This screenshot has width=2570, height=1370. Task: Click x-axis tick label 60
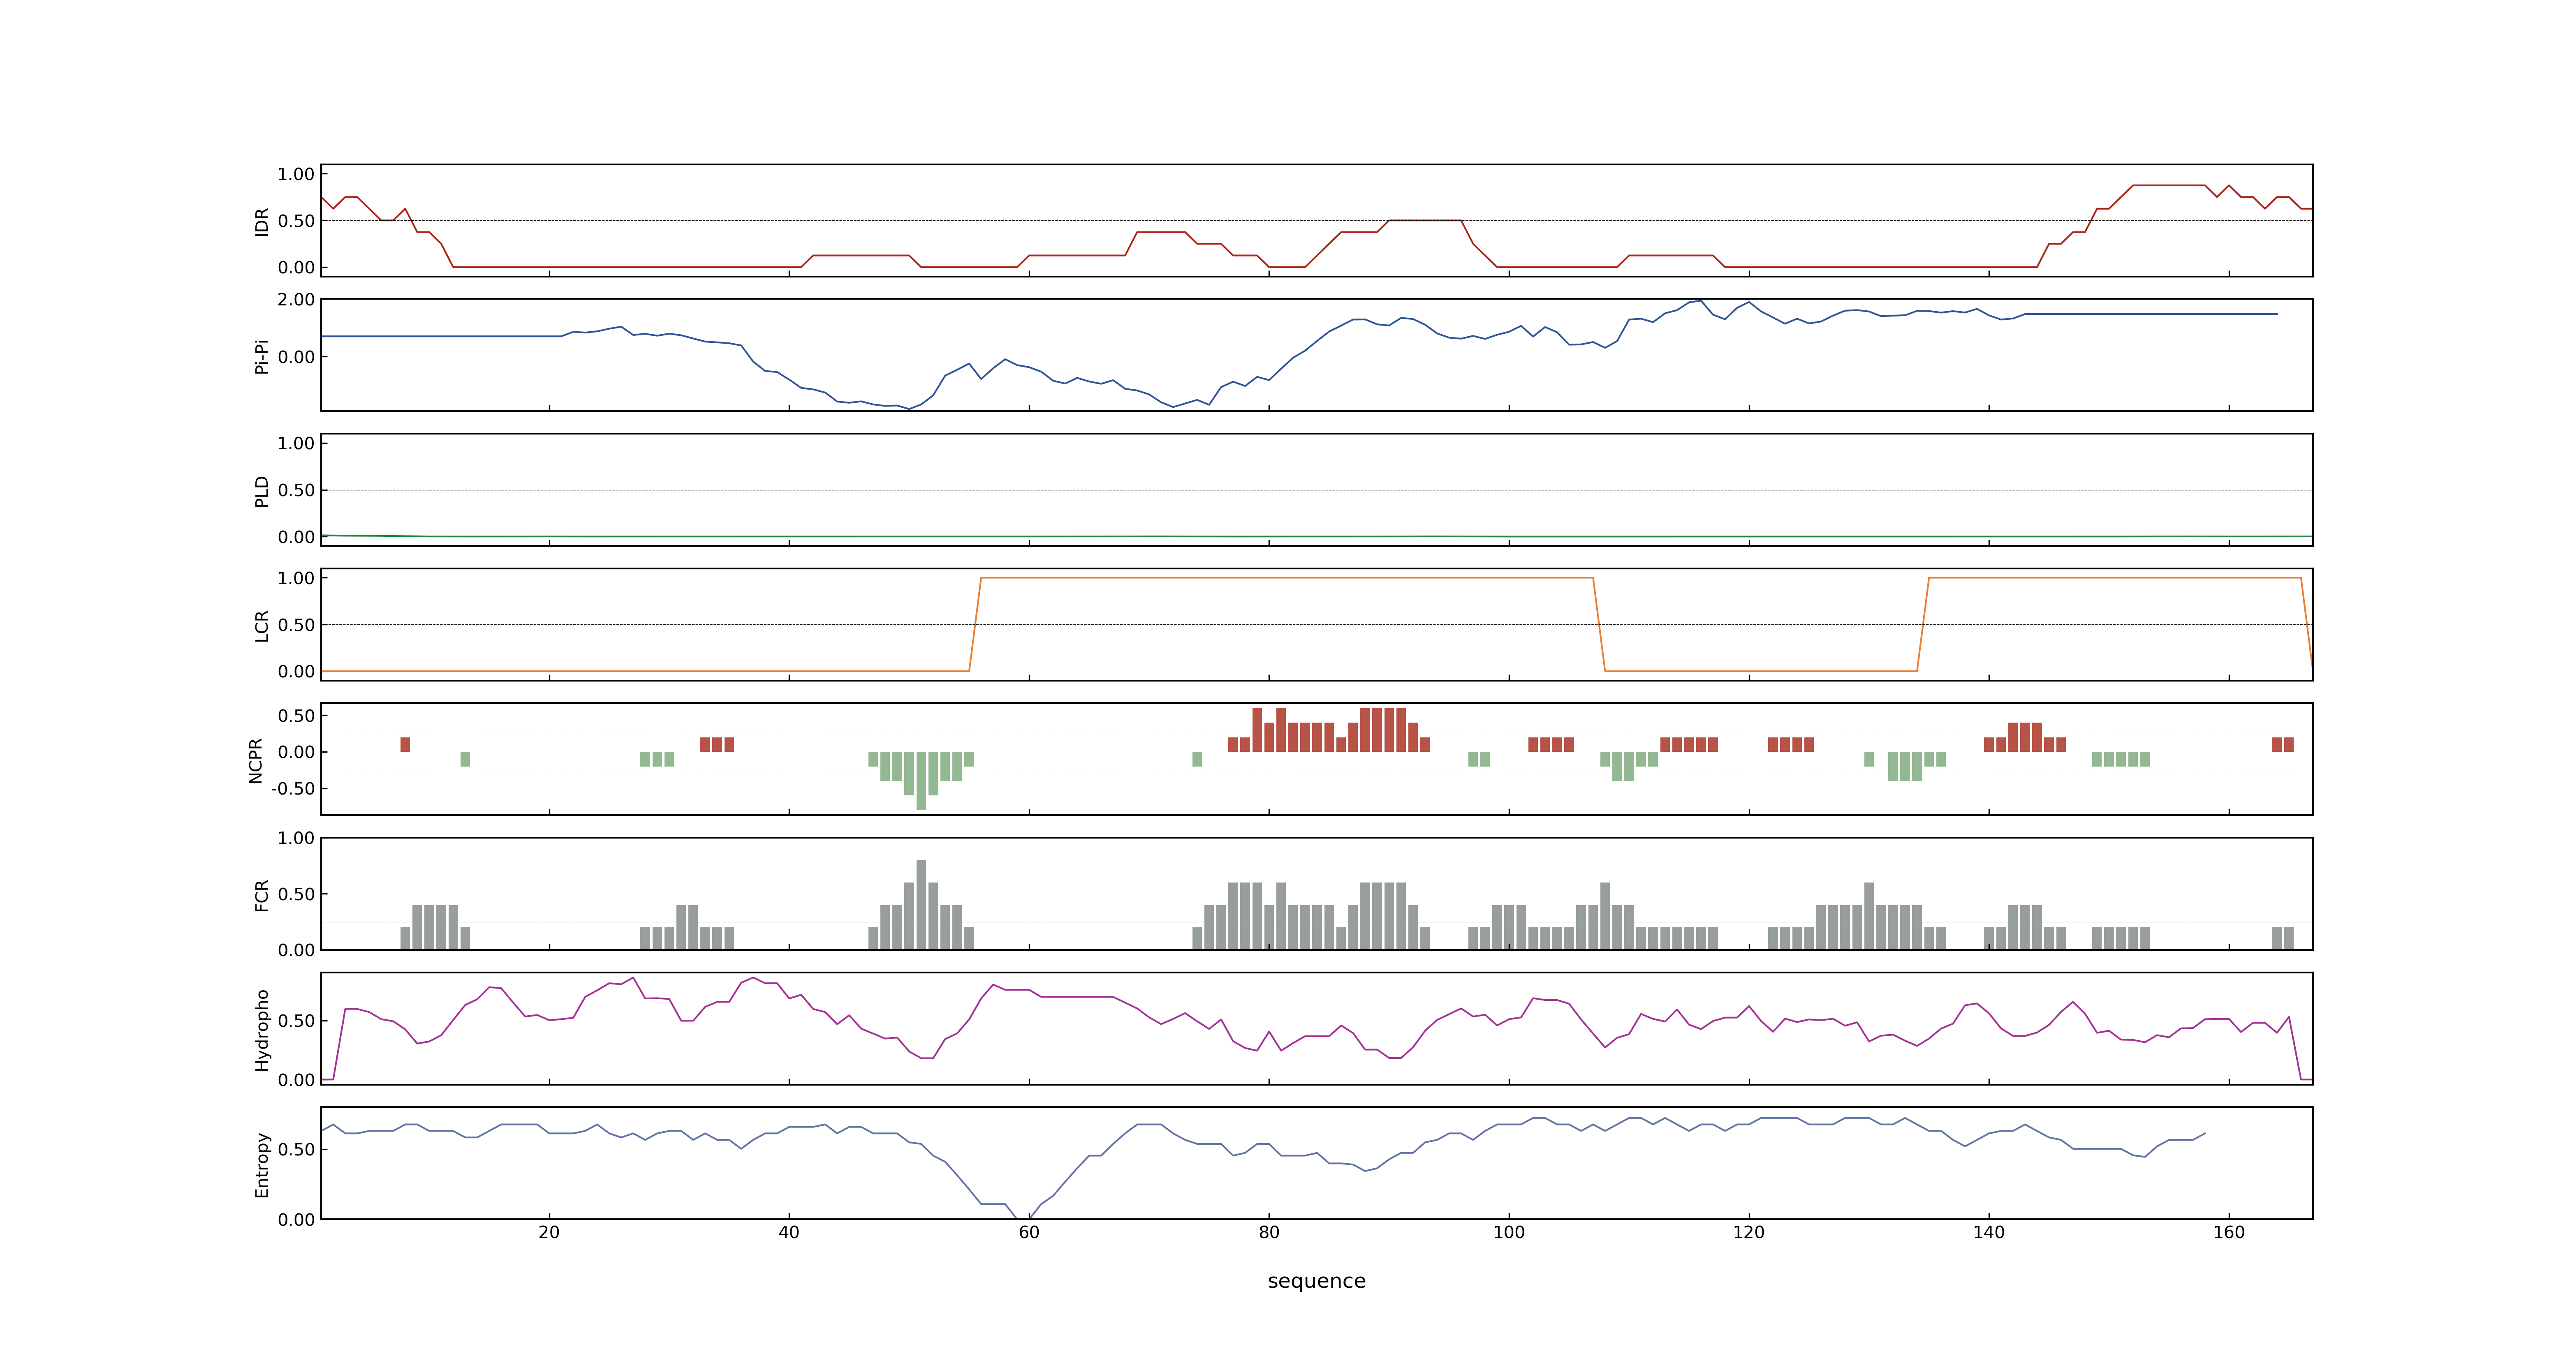pyautogui.click(x=1028, y=1232)
